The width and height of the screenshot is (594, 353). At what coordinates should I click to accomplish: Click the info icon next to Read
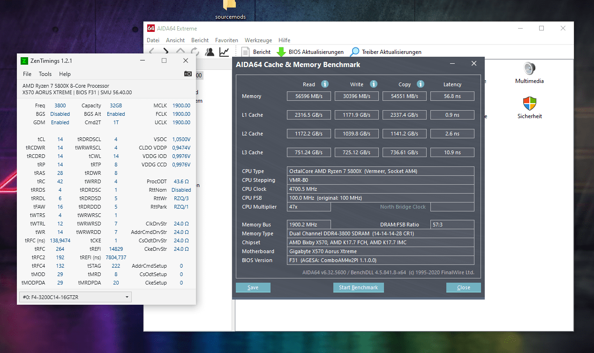coord(324,84)
